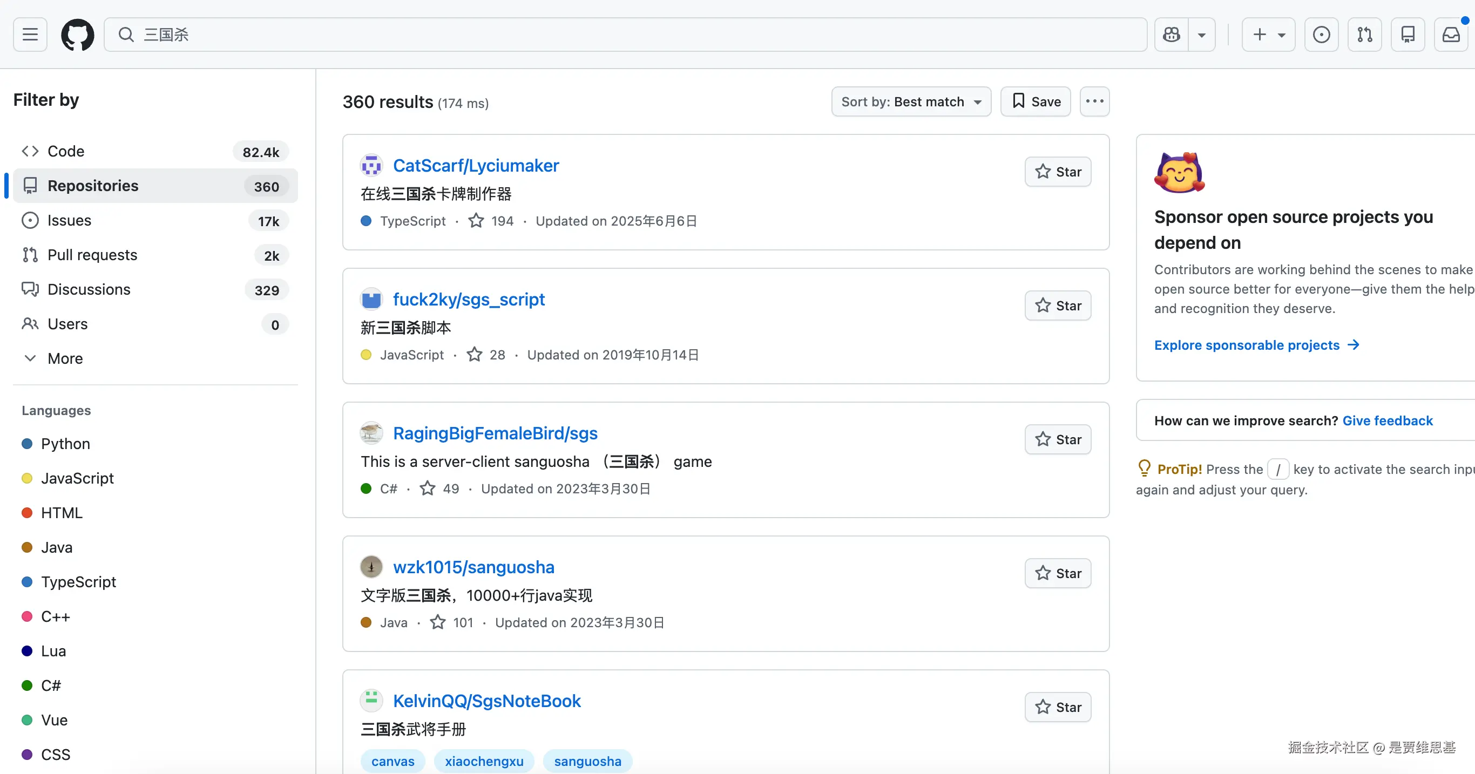Filter results by CSS language

point(46,755)
